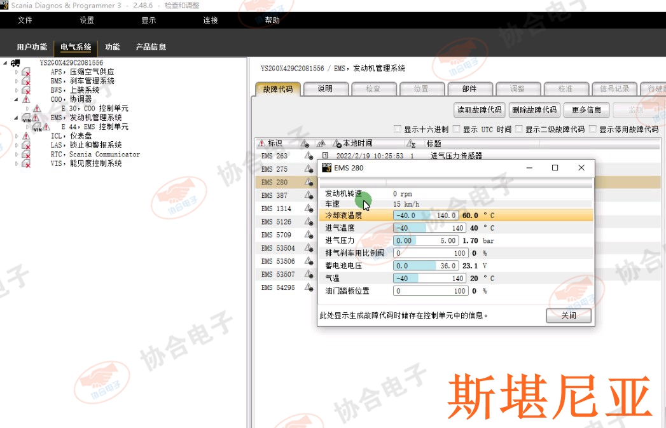Click the EMS VIN module icon
Screen dimensions: 666x428
26,118
